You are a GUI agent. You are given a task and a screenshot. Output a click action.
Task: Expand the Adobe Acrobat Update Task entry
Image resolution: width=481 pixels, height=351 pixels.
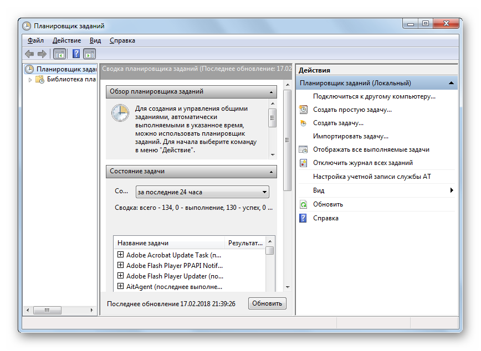120,255
